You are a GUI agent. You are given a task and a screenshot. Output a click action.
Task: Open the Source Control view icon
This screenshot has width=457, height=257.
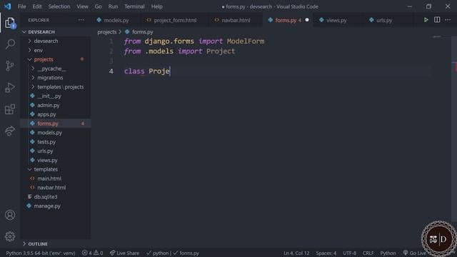(x=10, y=66)
